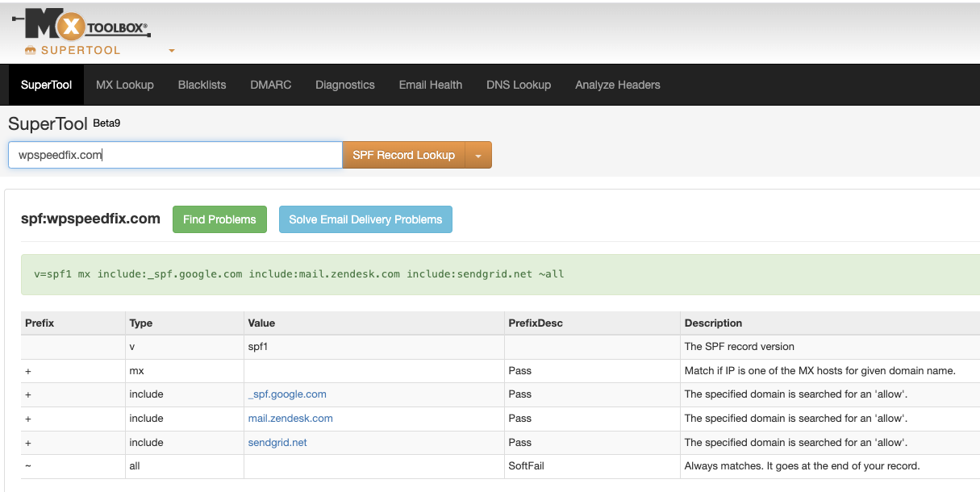The image size is (980, 492).
Task: Focus the domain input containing wpspeedfix.com
Action: pyautogui.click(x=175, y=155)
